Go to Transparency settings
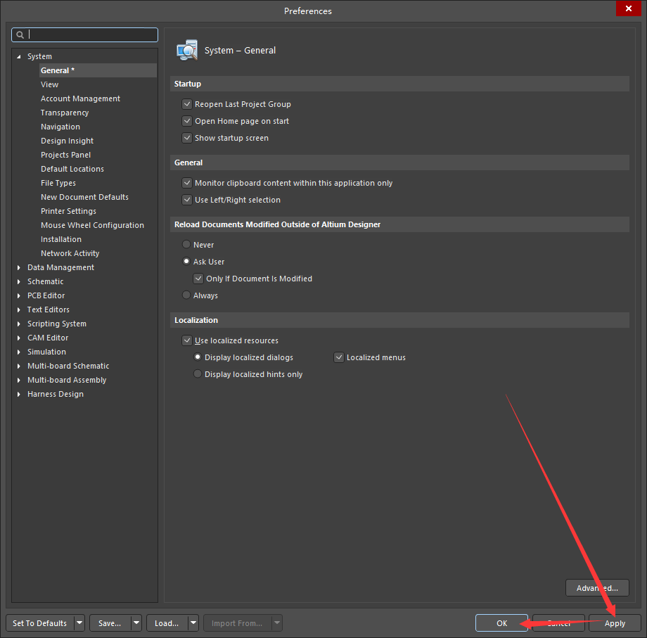Viewport: 647px width, 638px height. 65,113
